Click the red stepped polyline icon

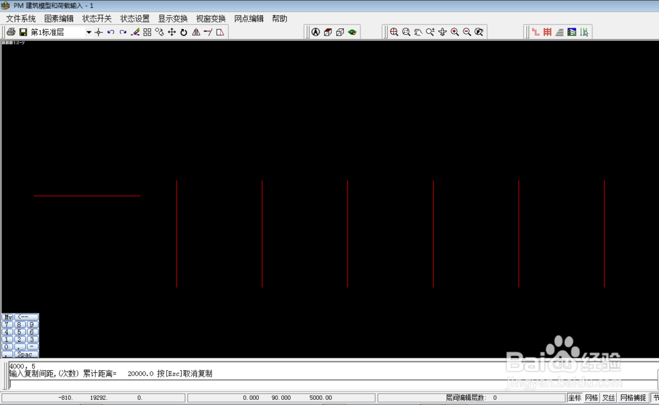535,32
